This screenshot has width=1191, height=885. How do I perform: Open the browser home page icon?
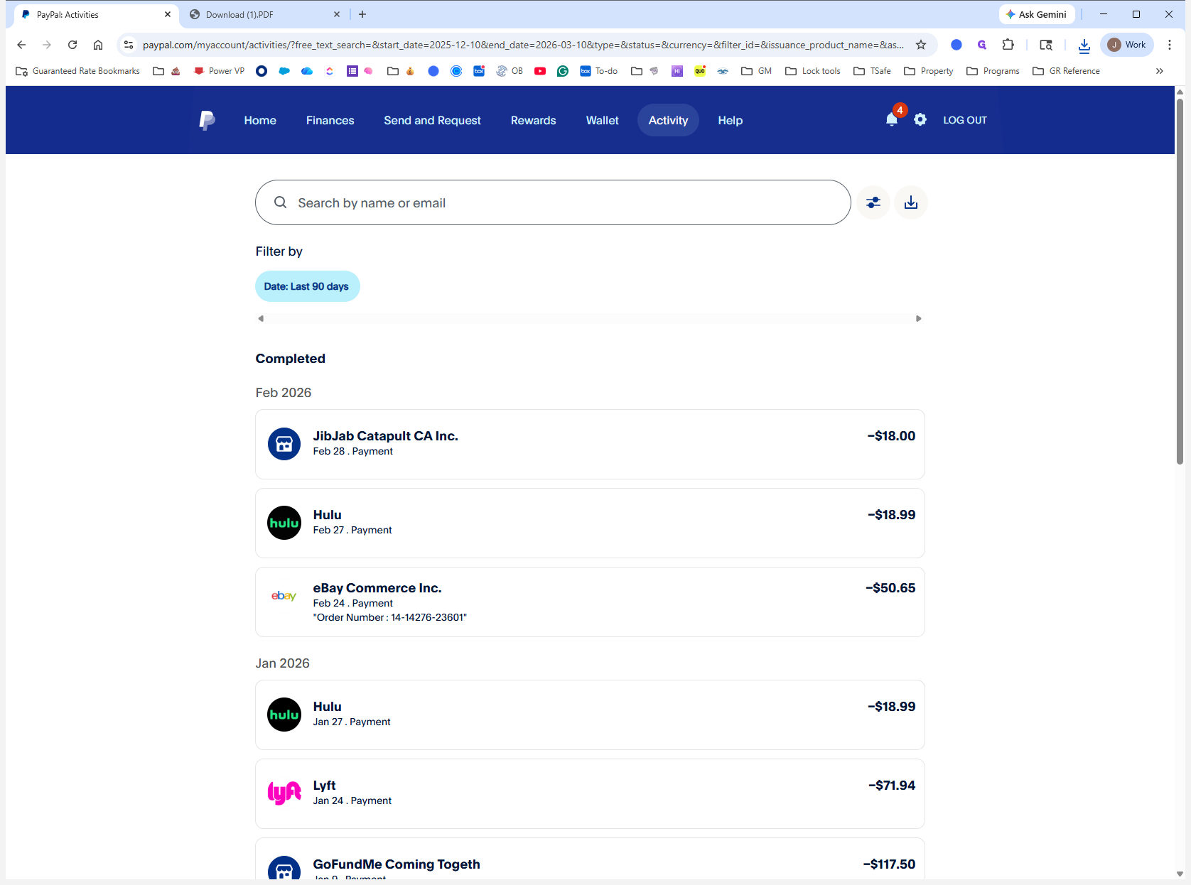coord(98,45)
